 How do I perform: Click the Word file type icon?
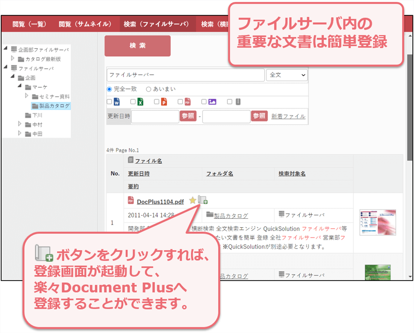[x=117, y=101]
